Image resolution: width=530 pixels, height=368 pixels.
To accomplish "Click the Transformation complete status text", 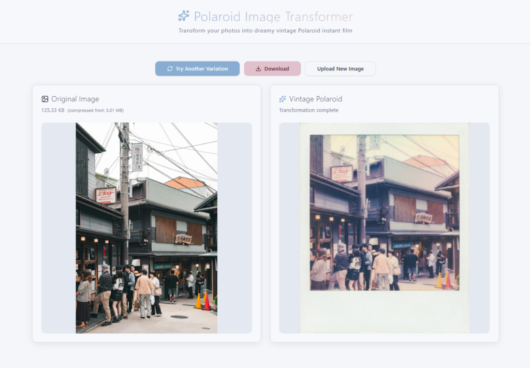I will 308,110.
